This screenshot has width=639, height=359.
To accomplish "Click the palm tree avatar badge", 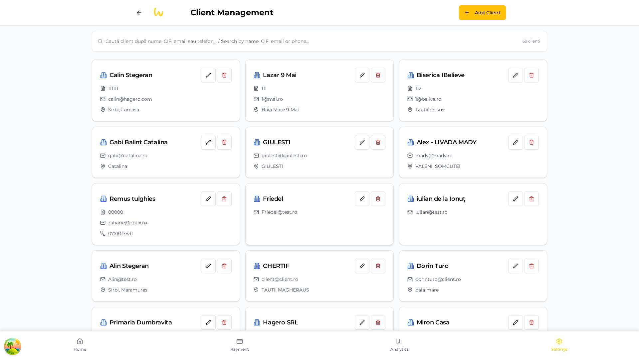I will (13, 346).
